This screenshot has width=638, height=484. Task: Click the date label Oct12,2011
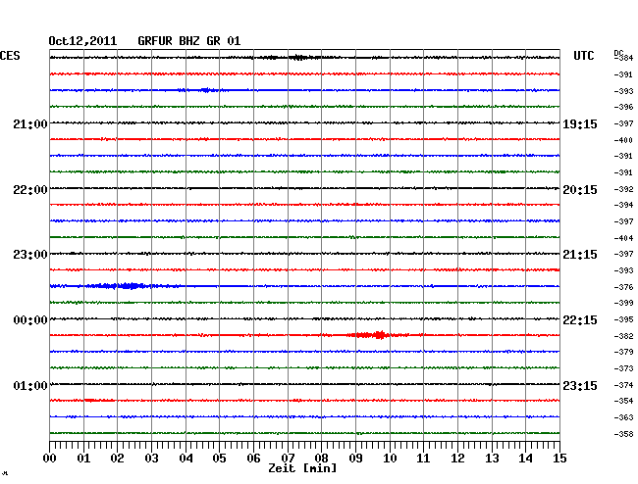[82, 41]
